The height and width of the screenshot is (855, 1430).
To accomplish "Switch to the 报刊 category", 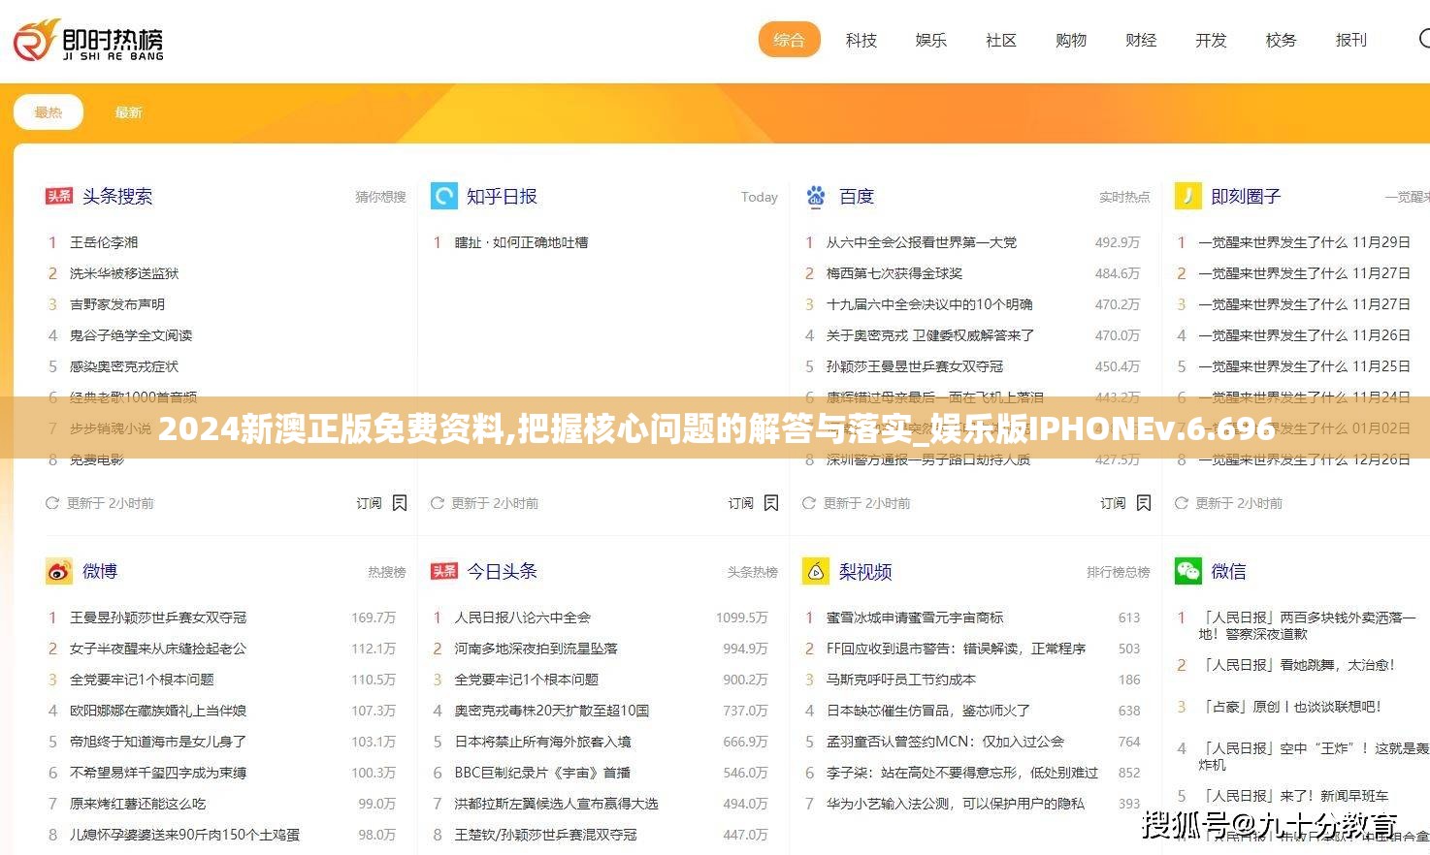I will [x=1350, y=40].
